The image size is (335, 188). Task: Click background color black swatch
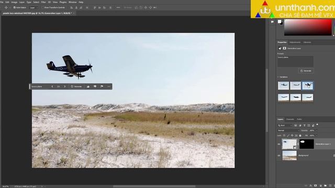282,23
